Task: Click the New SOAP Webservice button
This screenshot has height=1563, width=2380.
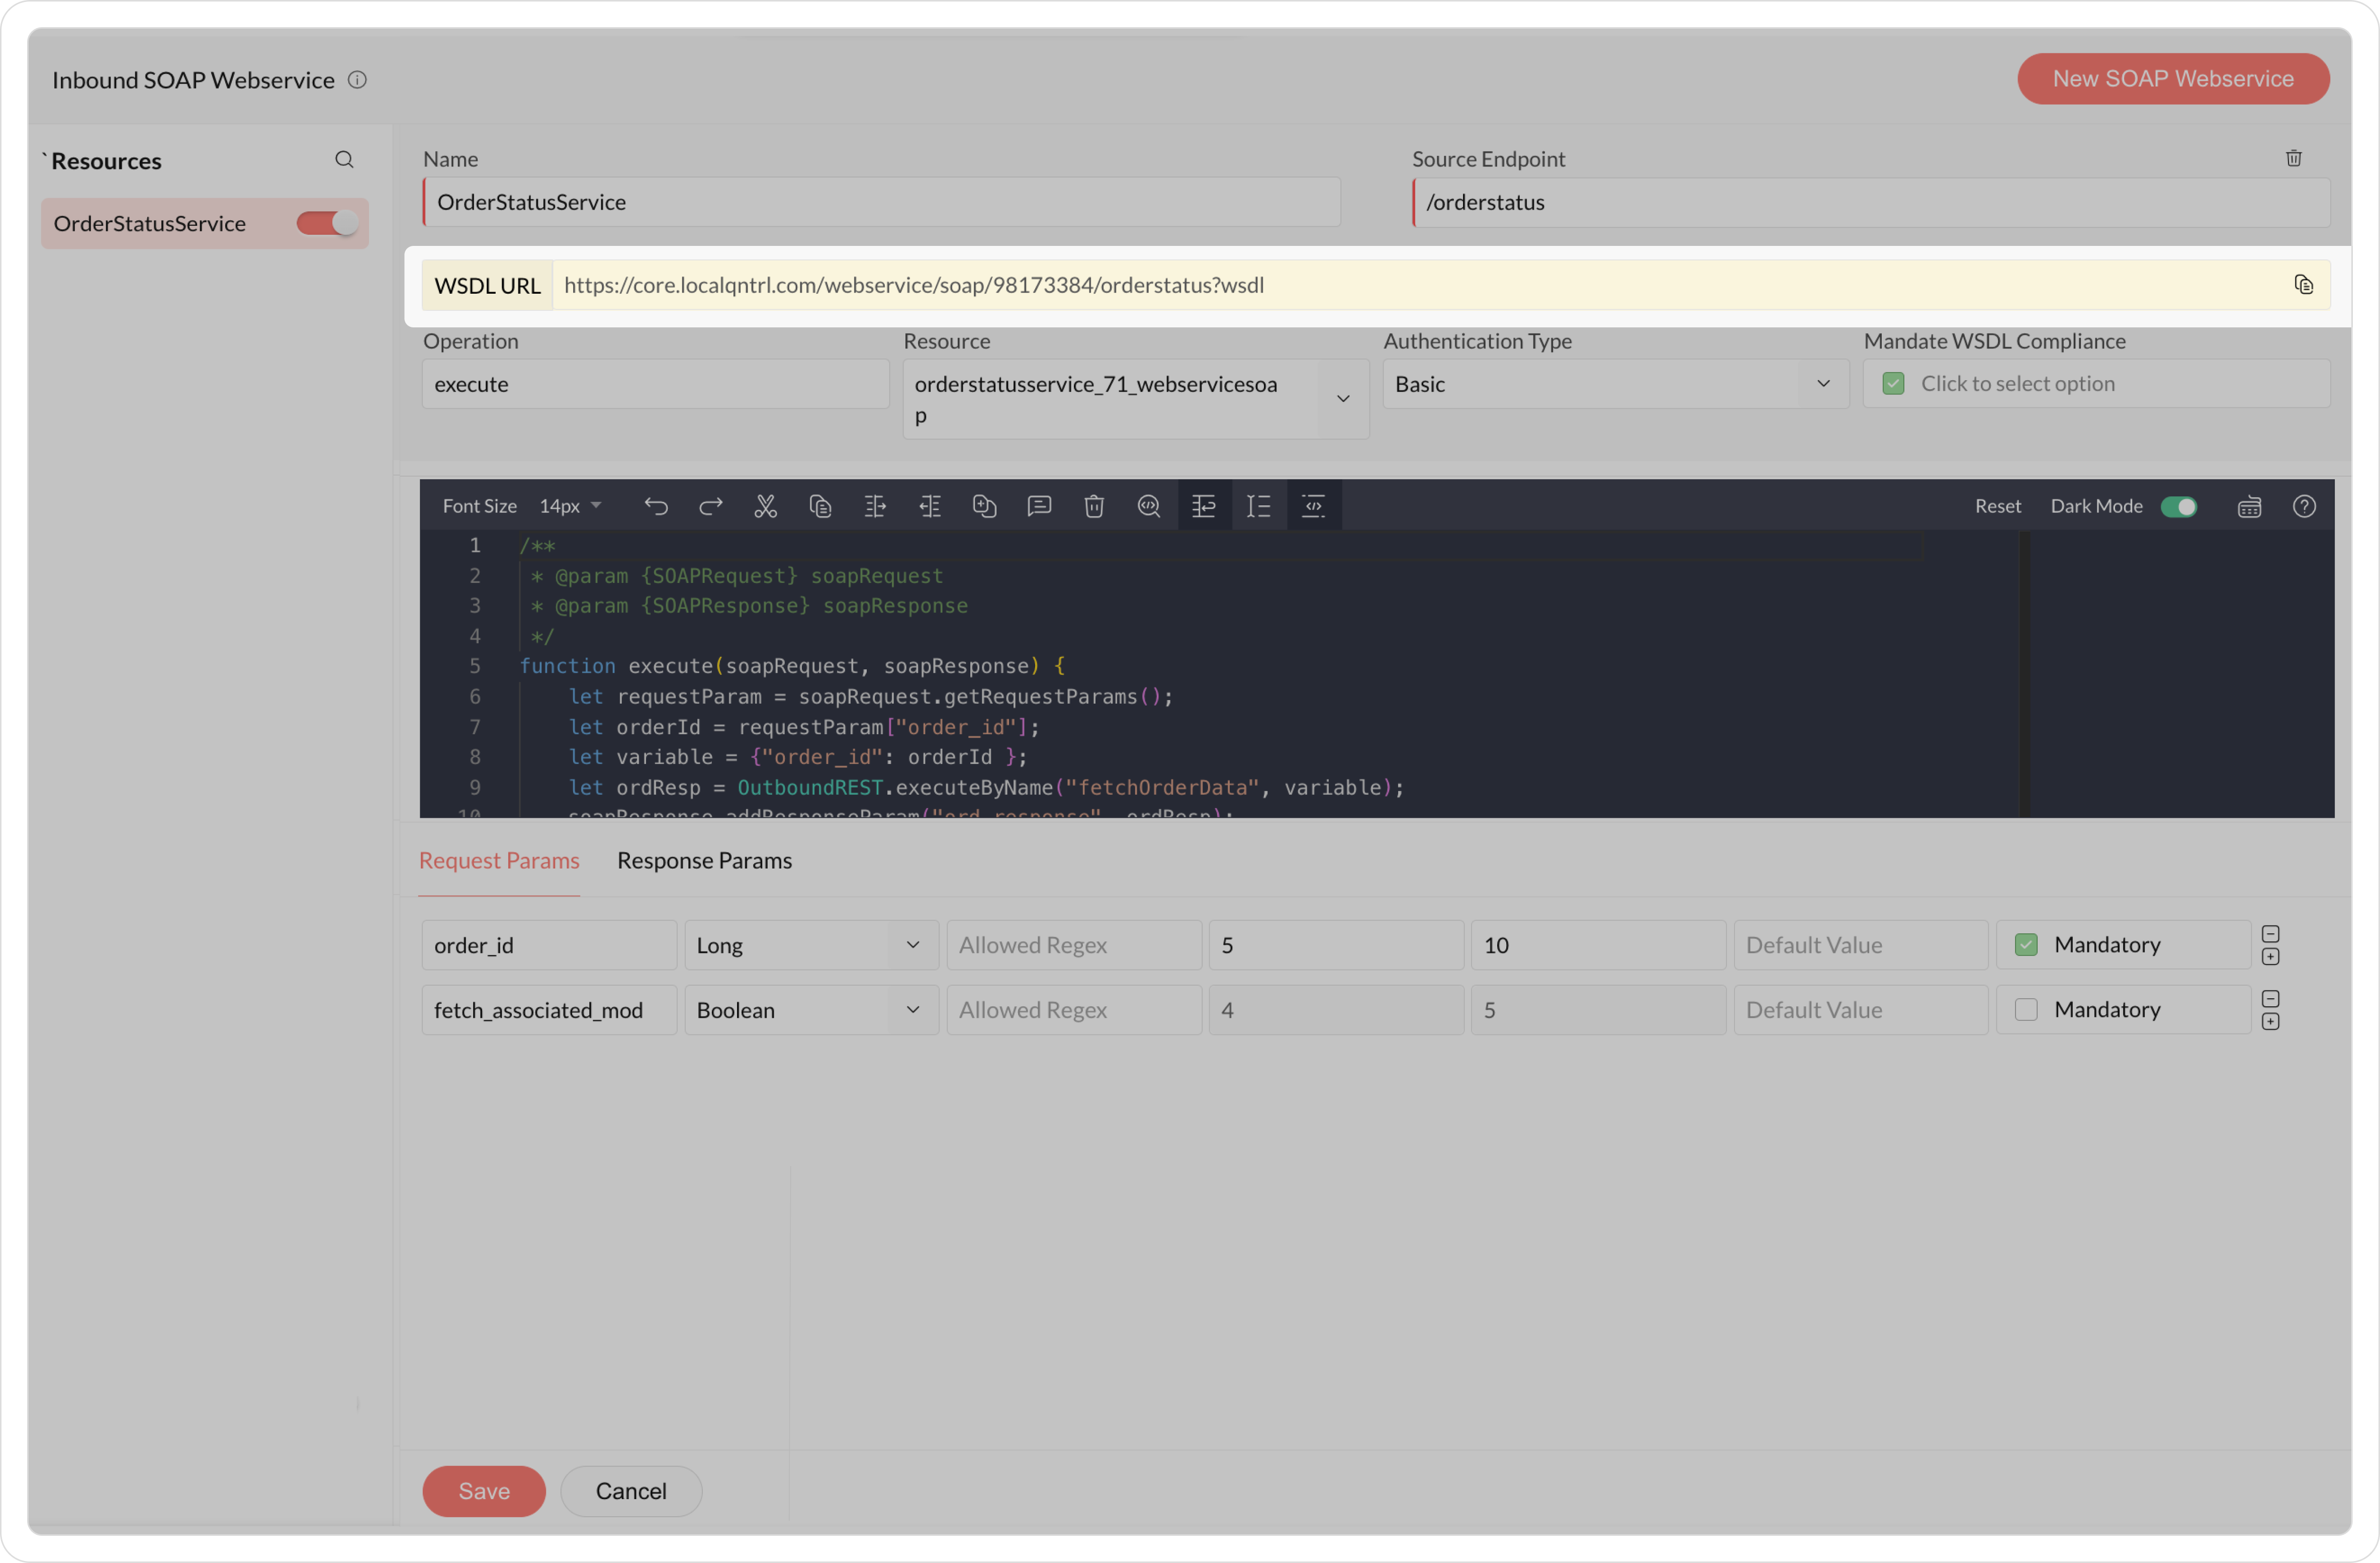Action: coord(2172,79)
